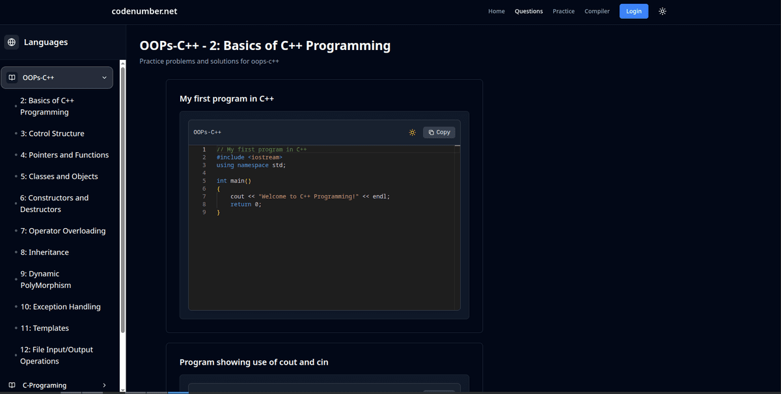Expand the C-Programing section chevron
The image size is (781, 394).
click(104, 385)
